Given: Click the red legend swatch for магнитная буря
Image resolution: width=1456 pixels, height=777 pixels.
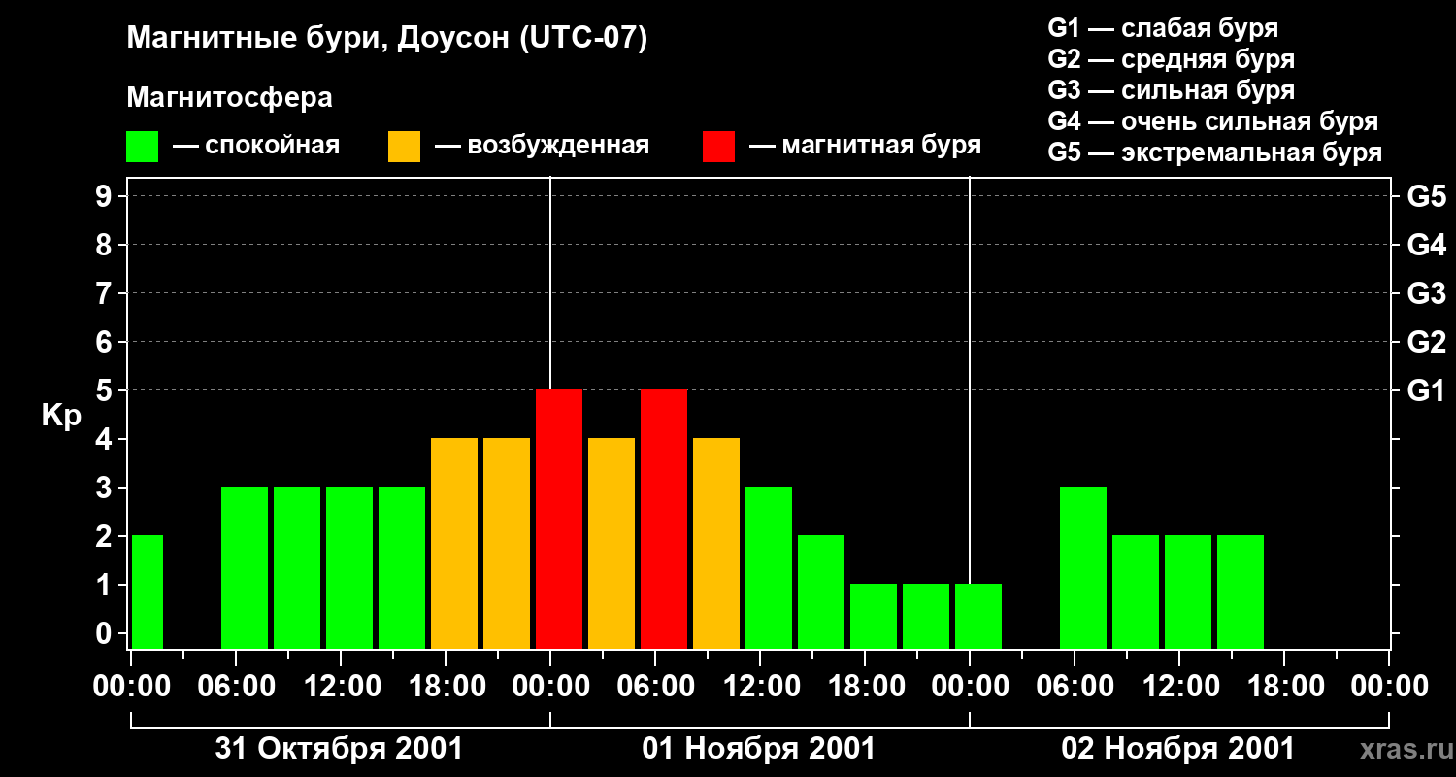Looking at the screenshot, I should tap(718, 147).
